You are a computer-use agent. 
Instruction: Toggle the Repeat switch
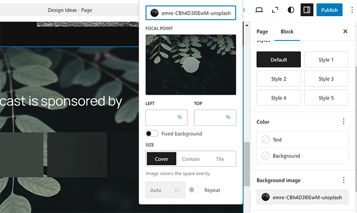pos(195,190)
